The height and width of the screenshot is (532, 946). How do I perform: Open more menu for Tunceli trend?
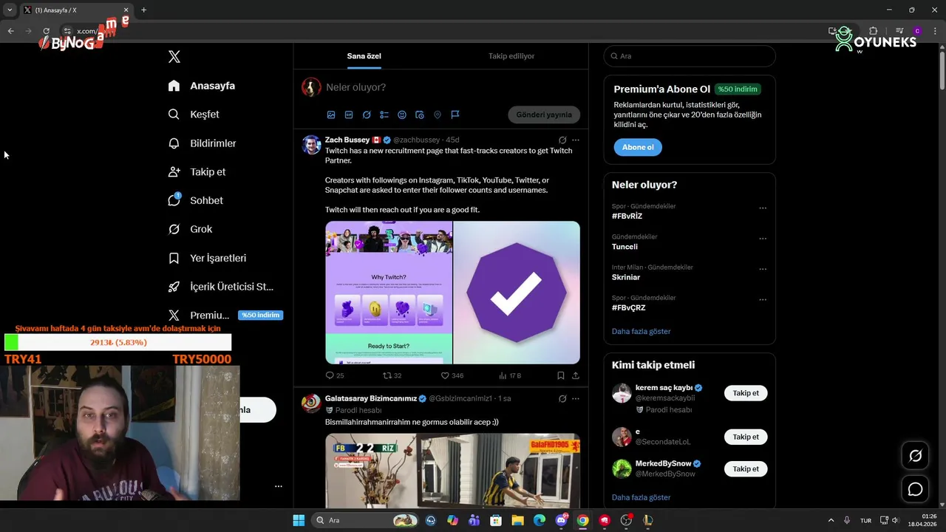tap(763, 239)
